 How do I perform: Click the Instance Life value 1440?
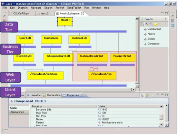click(x=104, y=109)
